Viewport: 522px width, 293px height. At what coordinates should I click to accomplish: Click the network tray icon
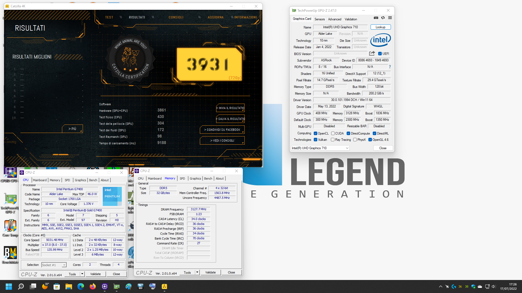click(487, 286)
